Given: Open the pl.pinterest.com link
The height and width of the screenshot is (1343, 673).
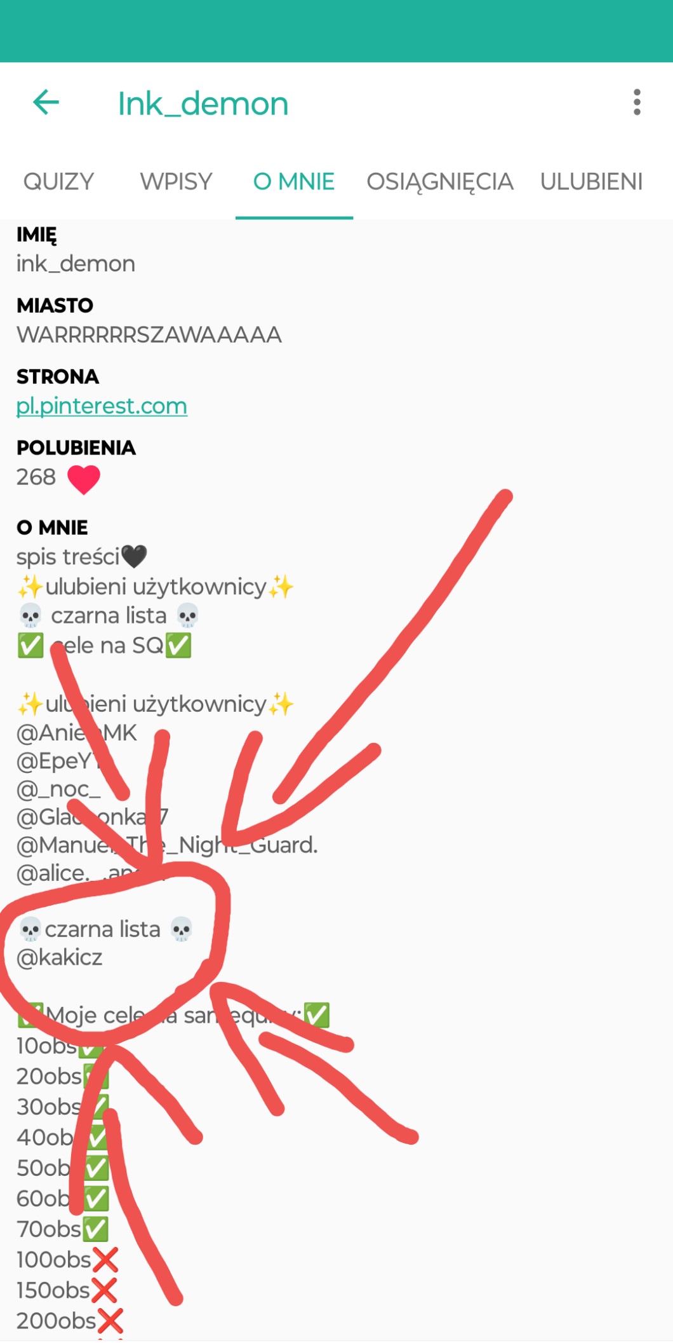Looking at the screenshot, I should 102,406.
